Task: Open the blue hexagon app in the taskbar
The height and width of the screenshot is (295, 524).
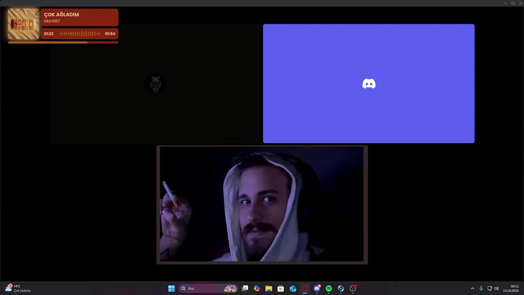Action: (341, 288)
